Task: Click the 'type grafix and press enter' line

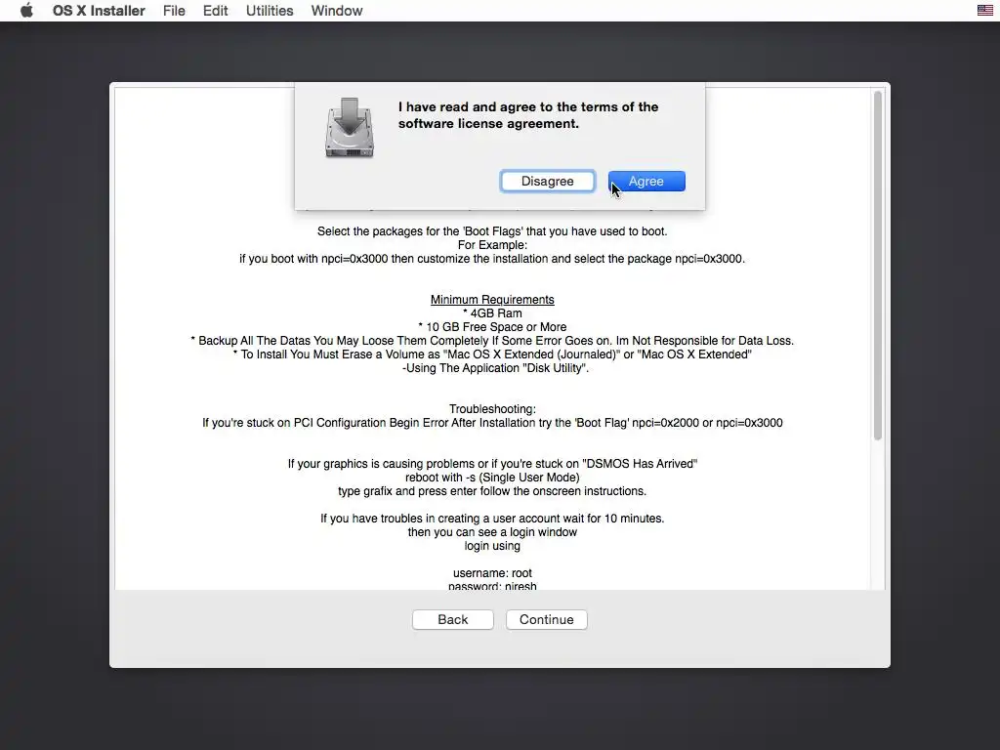Action: tap(492, 491)
